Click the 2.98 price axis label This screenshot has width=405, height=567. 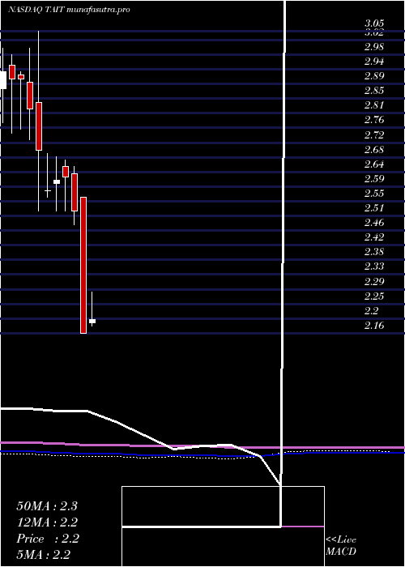[x=374, y=47]
